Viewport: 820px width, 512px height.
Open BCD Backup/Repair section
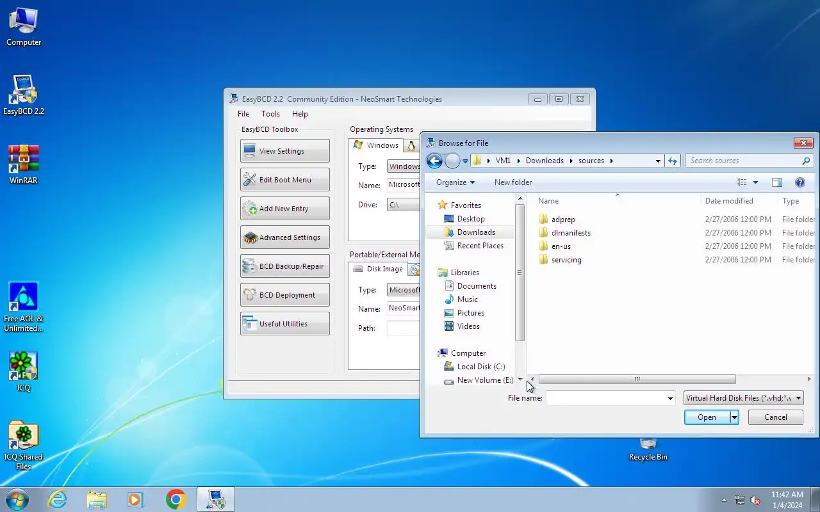tap(285, 266)
